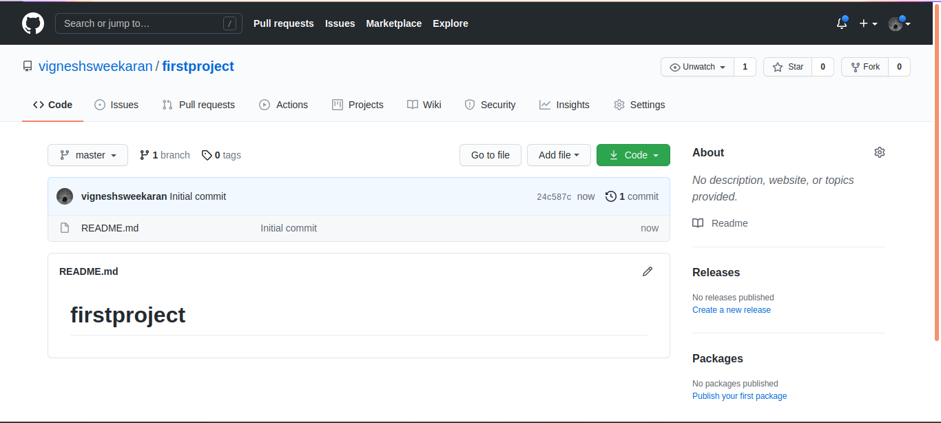Open firstproject repository name link

click(x=198, y=66)
